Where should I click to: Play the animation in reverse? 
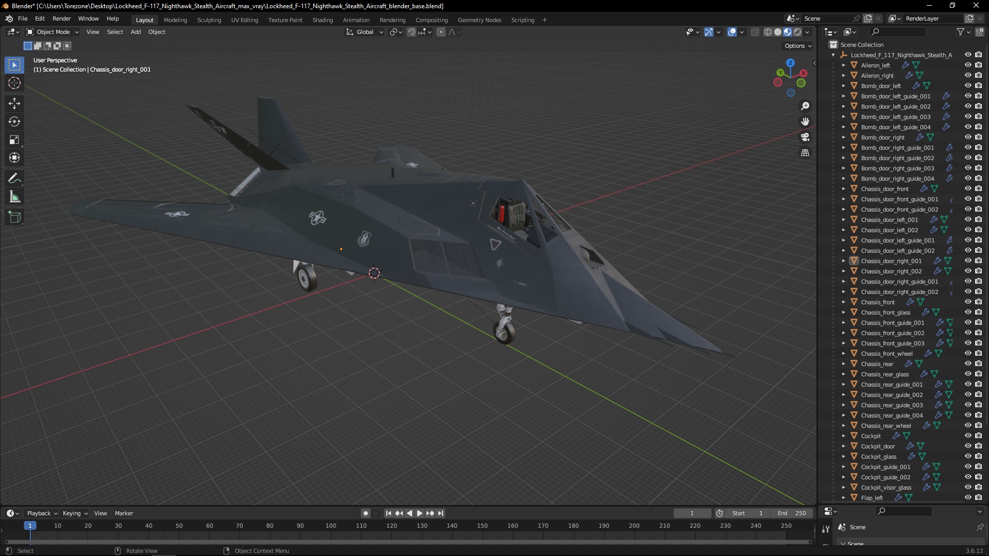(x=410, y=513)
